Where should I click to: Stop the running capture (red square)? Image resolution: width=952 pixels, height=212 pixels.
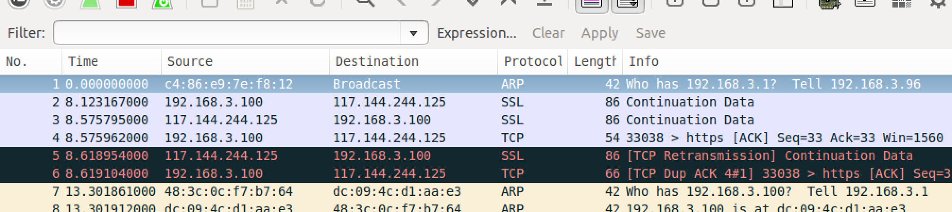[126, 4]
